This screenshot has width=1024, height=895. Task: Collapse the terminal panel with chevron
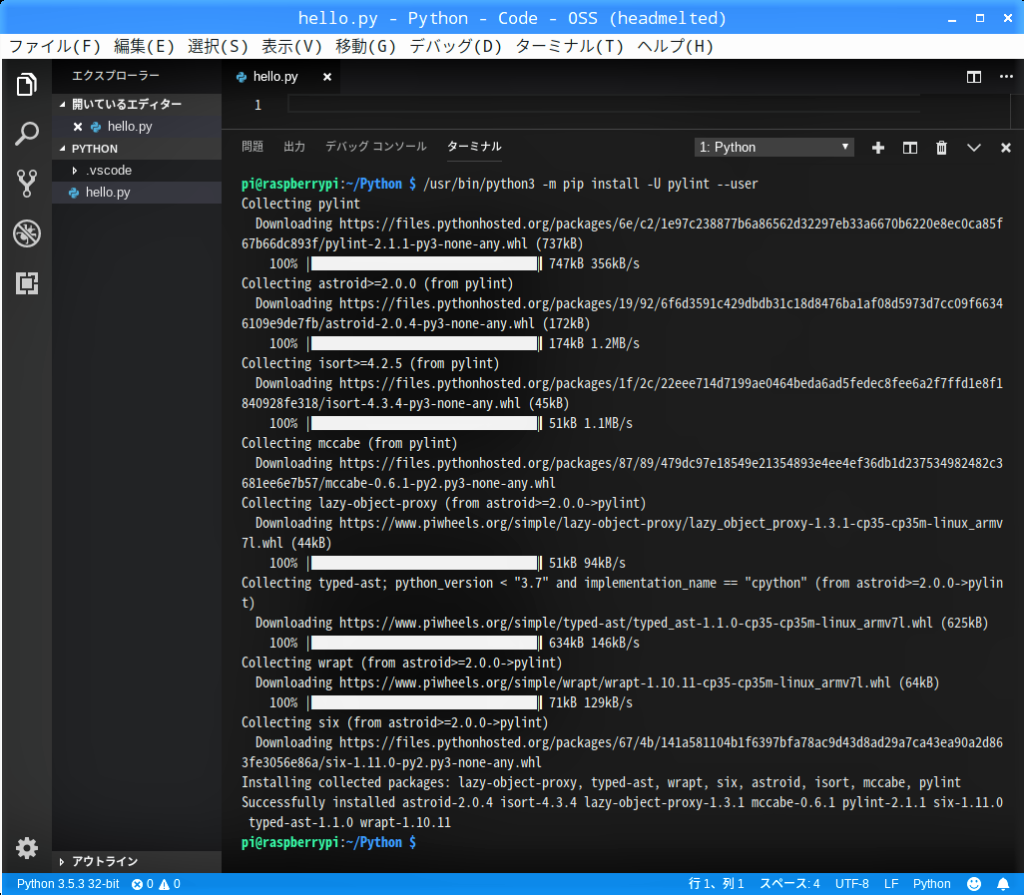tap(974, 148)
